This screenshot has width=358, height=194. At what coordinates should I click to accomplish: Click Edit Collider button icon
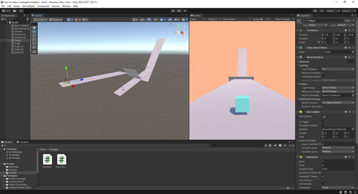tap(324, 117)
